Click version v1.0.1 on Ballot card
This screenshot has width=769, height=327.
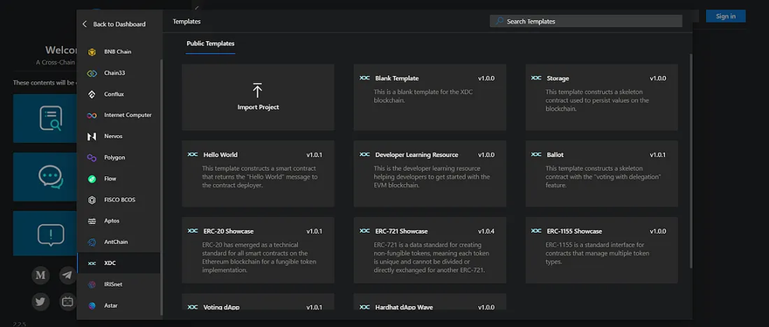pos(658,154)
